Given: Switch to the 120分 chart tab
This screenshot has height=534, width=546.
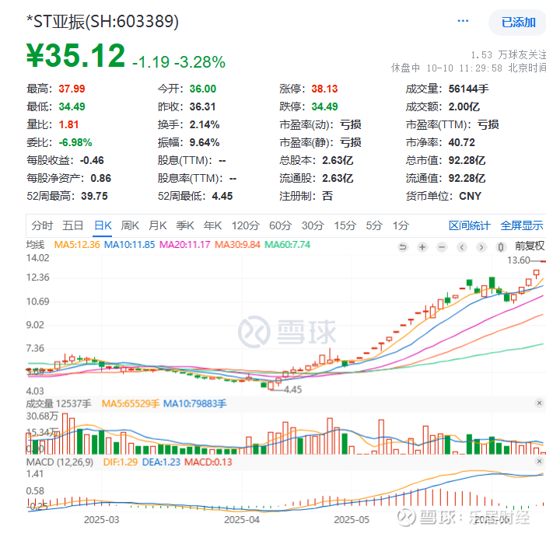Looking at the screenshot, I should 246,225.
